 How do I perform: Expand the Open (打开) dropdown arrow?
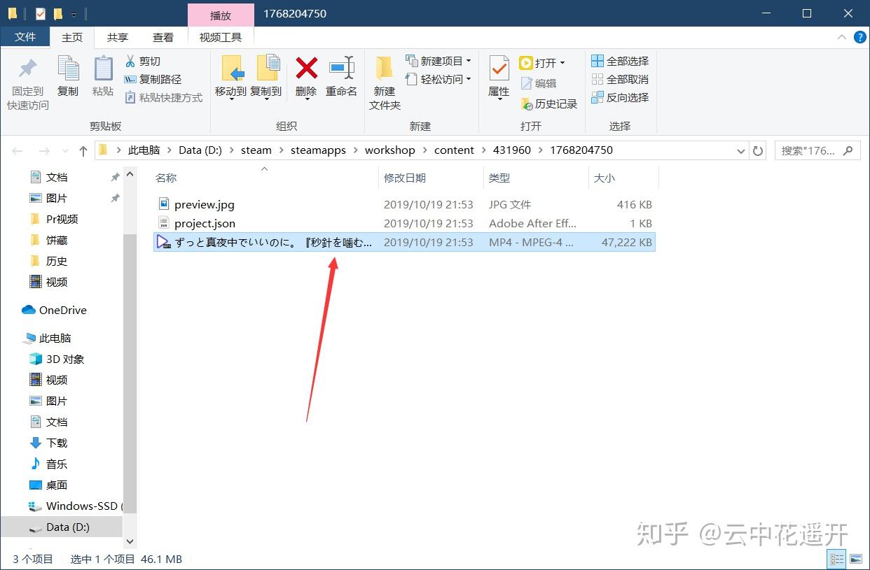point(562,63)
